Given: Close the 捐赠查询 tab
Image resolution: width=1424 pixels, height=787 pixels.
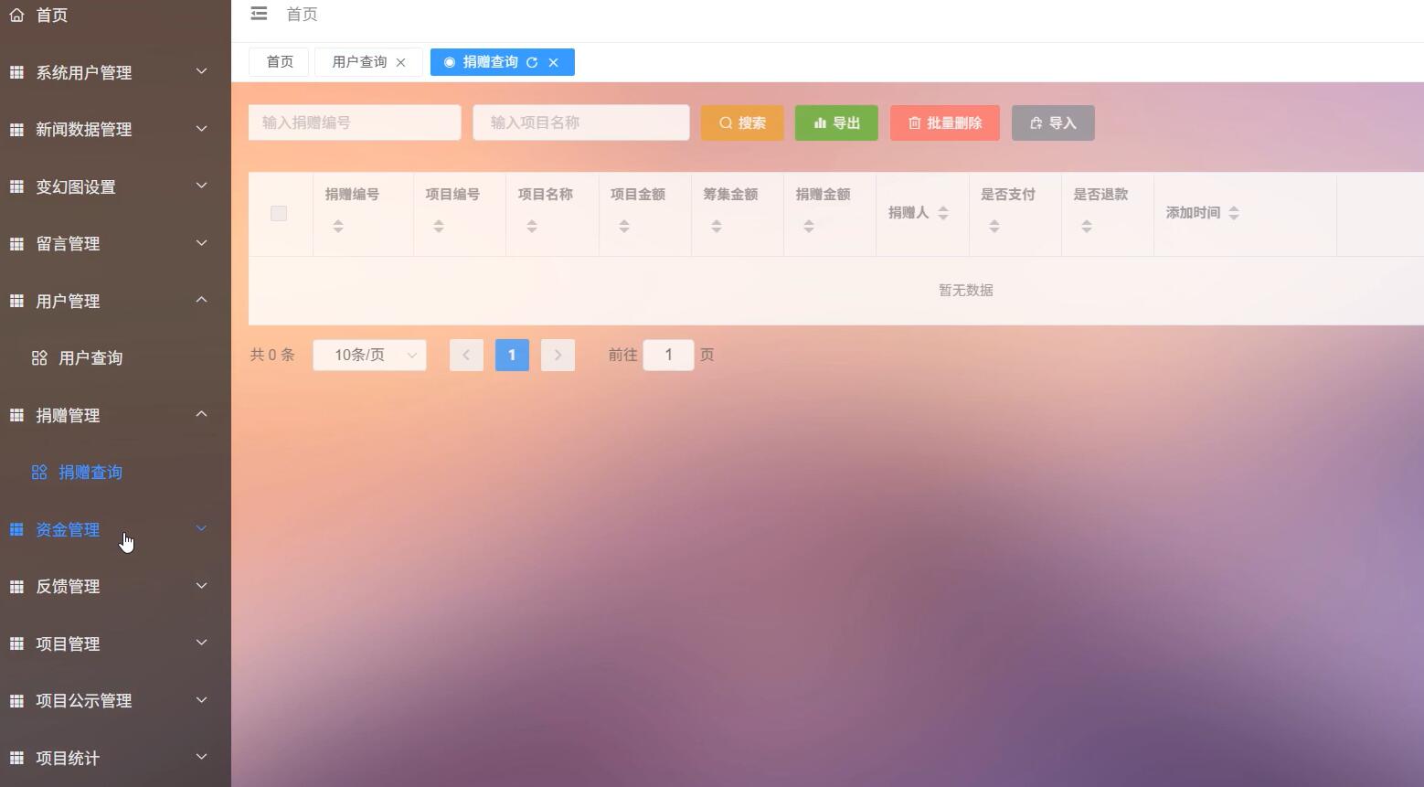Looking at the screenshot, I should (x=553, y=62).
